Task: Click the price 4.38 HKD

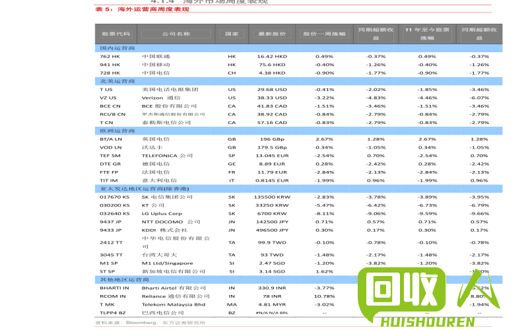Action: click(272, 73)
